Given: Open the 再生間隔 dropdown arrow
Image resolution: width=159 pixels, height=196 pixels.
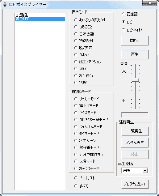Looking at the screenshot, I should (x=145, y=171).
